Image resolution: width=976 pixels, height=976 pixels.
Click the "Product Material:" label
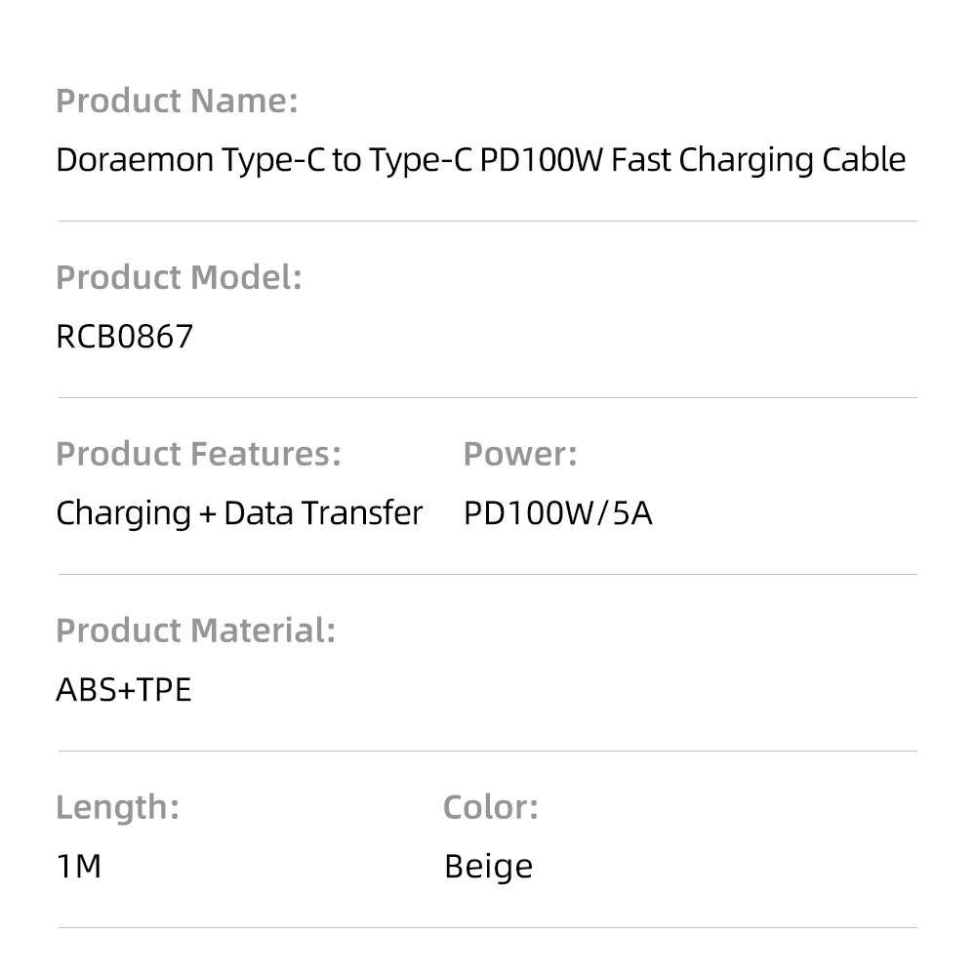195,631
